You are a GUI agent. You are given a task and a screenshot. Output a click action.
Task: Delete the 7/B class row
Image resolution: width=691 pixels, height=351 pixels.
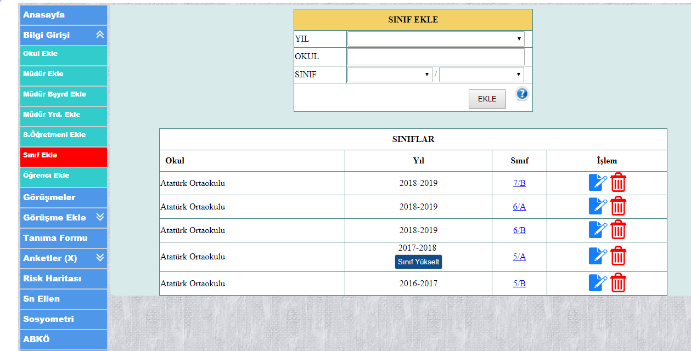click(619, 183)
